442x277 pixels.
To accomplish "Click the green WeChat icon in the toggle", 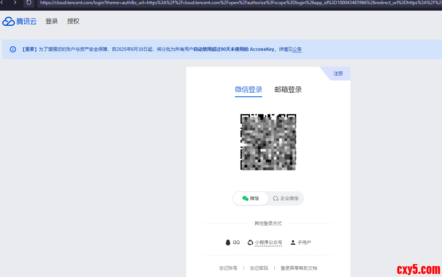I will coord(245,198).
